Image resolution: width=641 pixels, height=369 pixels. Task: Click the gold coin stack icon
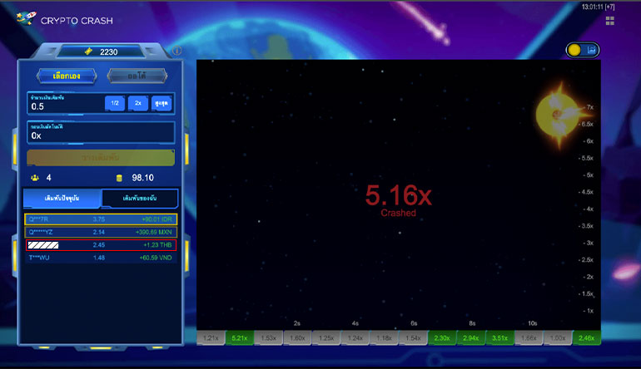pos(119,178)
